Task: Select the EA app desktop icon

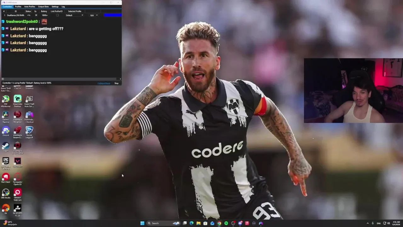Action: [6, 210]
